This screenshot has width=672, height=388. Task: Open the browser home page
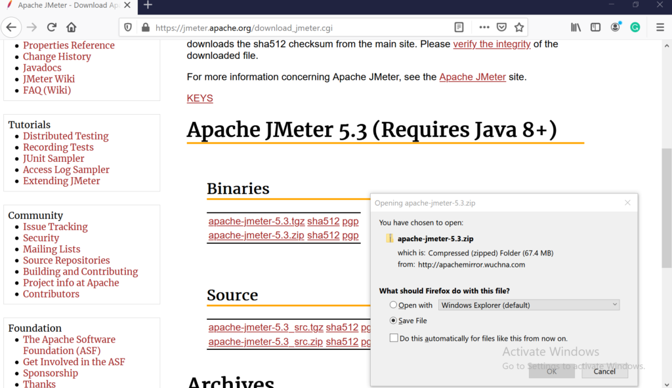pos(71,27)
